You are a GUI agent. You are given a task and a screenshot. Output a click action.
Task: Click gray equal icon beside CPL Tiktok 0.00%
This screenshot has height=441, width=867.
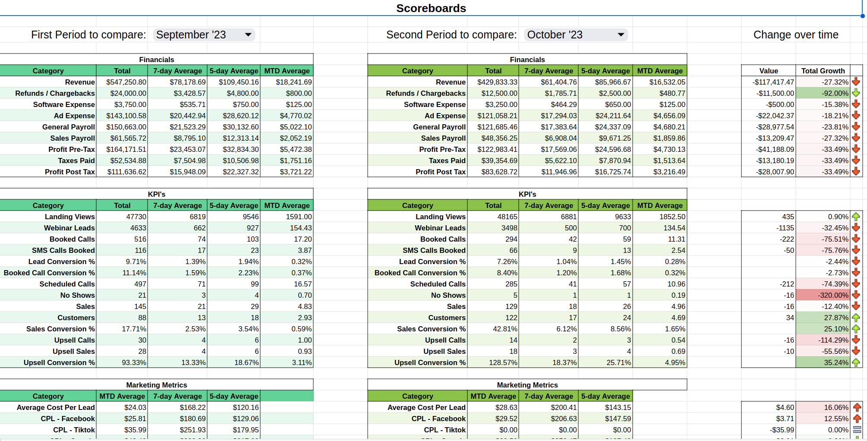click(x=857, y=430)
